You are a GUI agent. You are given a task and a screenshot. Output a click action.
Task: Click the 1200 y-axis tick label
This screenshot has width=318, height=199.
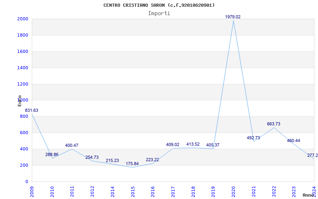(23, 84)
